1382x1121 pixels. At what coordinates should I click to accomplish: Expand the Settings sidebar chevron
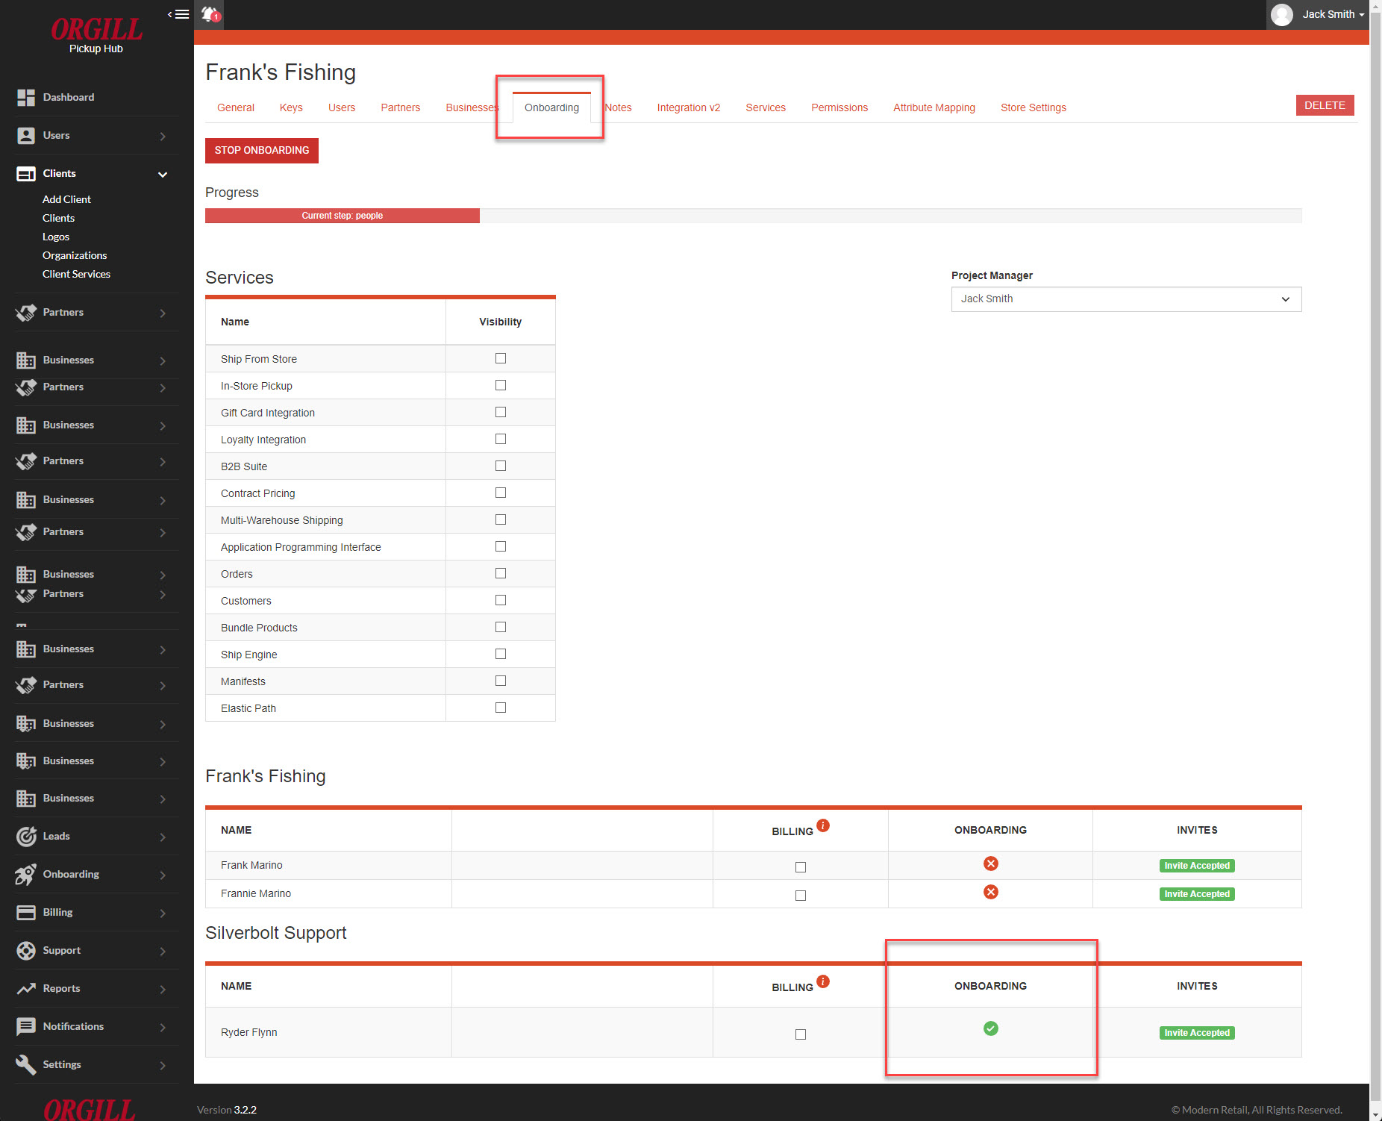[163, 1065]
